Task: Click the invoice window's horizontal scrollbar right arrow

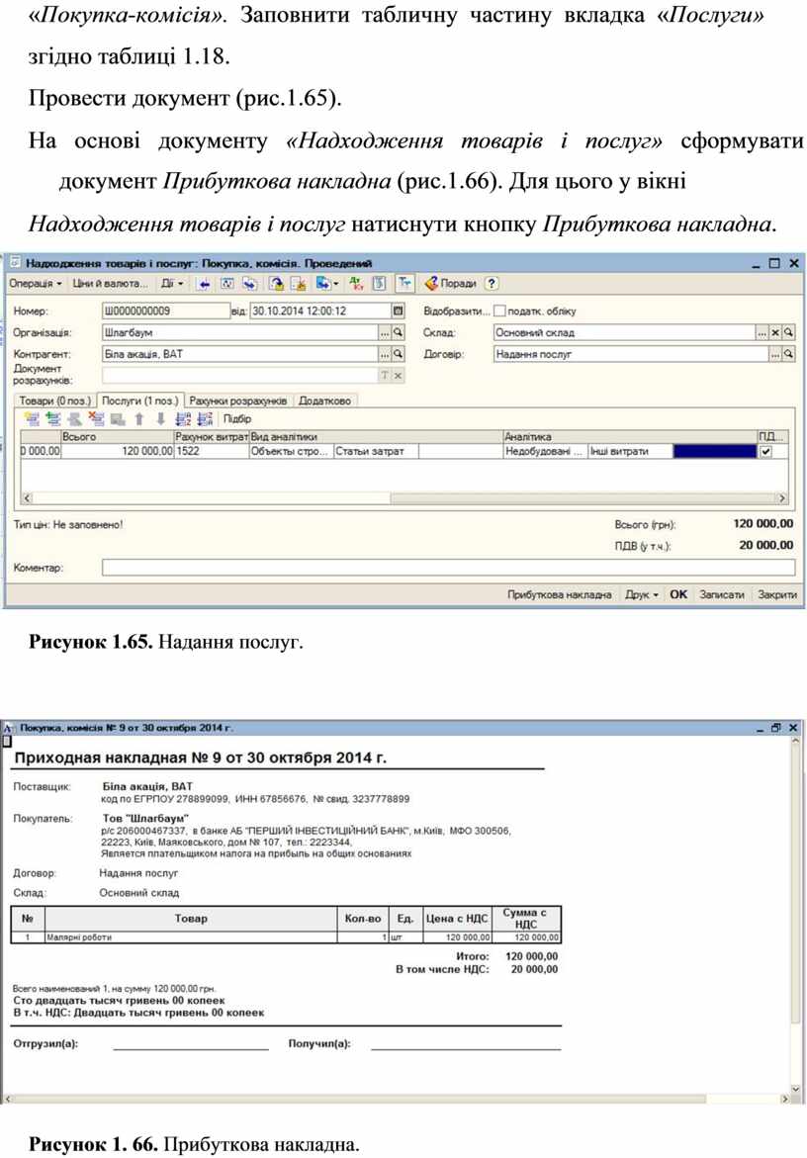Action: 784,1099
